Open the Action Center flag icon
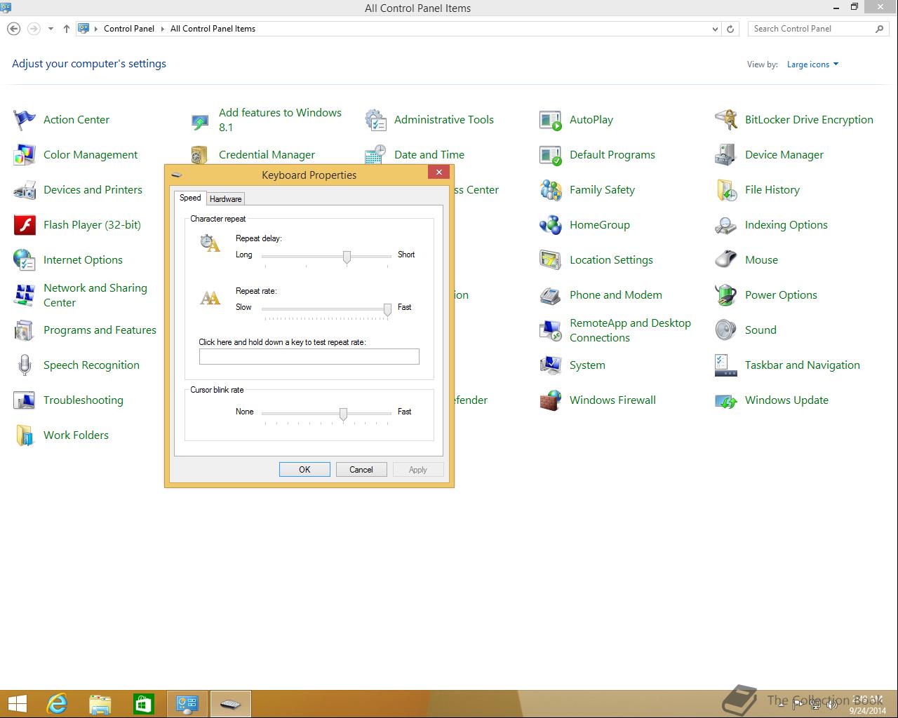898x718 pixels. click(25, 120)
